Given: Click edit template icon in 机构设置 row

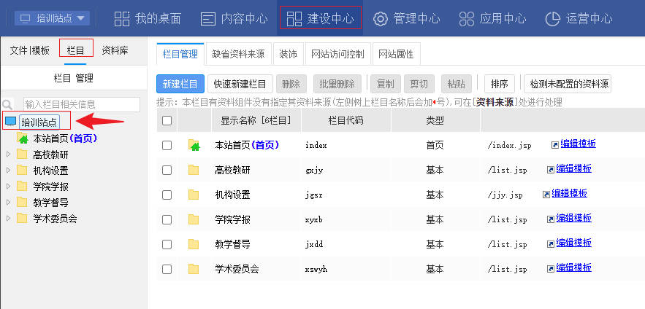Looking at the screenshot, I should coord(546,194).
